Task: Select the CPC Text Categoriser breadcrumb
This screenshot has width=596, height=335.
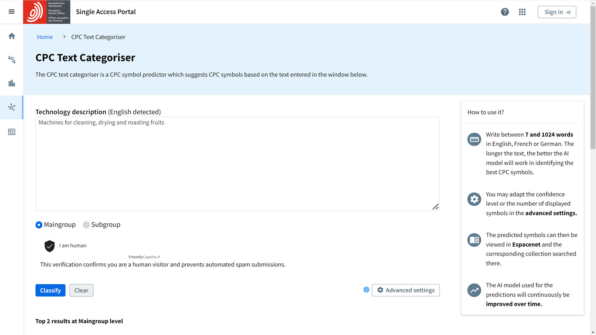Action: 98,37
